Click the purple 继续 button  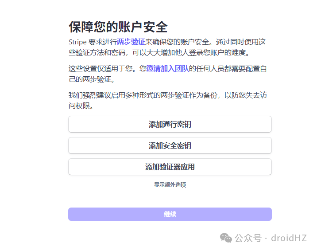tap(170, 214)
